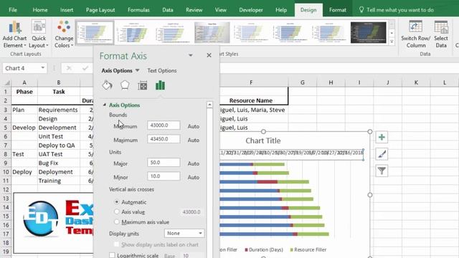Open the File tab
This screenshot has width=459, height=258.
coord(13,9)
